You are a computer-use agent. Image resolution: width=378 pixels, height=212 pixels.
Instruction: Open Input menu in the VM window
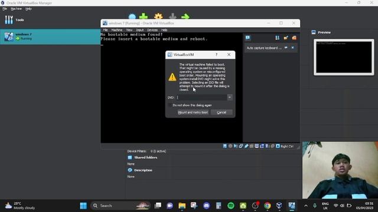[x=139, y=30]
